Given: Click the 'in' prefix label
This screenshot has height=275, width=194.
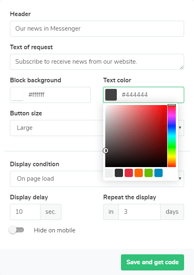Looking at the screenshot, I should coord(111,212).
